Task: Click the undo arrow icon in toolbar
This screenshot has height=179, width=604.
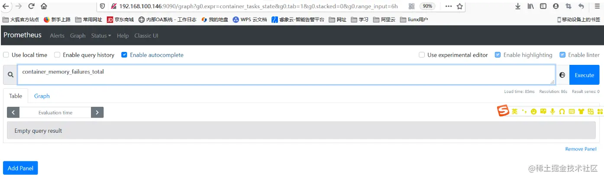Action: tap(581, 6)
